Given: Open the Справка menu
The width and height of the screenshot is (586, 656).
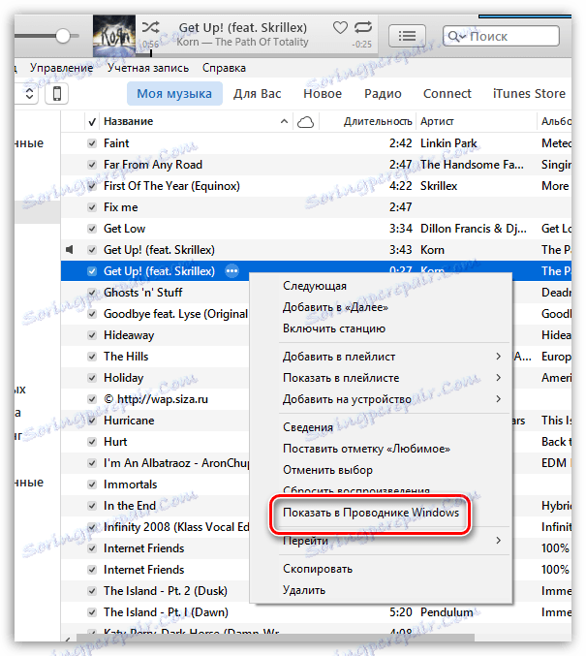Looking at the screenshot, I should tap(224, 68).
